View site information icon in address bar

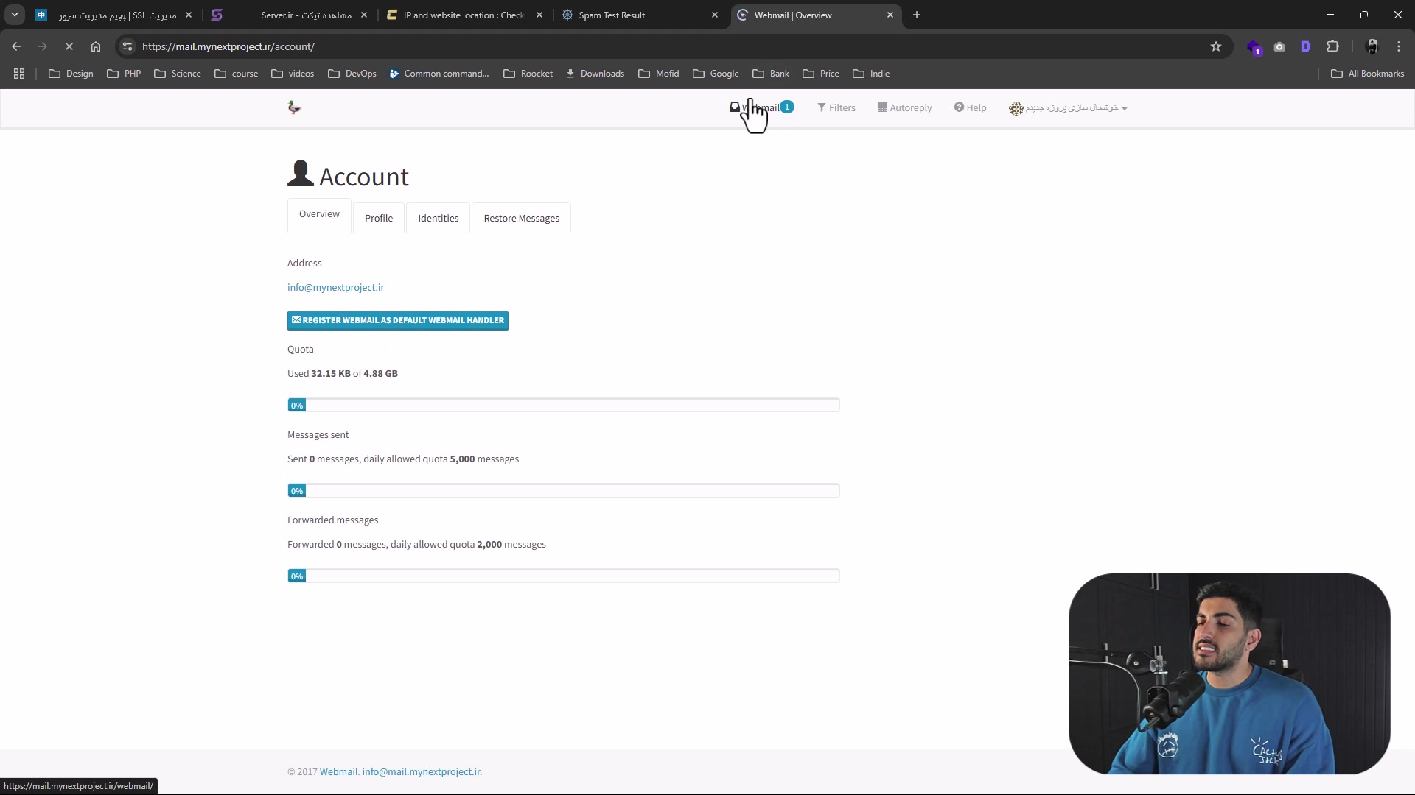(127, 46)
